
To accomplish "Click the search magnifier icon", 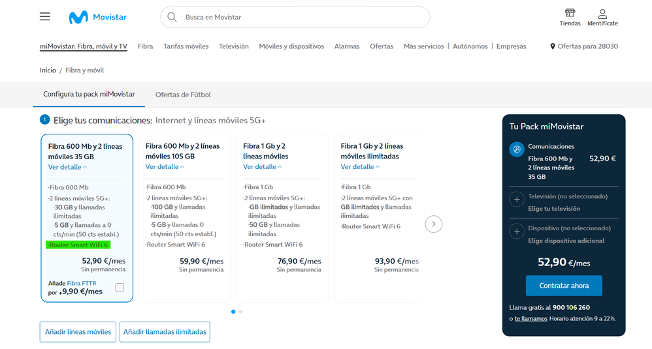I will tap(172, 17).
